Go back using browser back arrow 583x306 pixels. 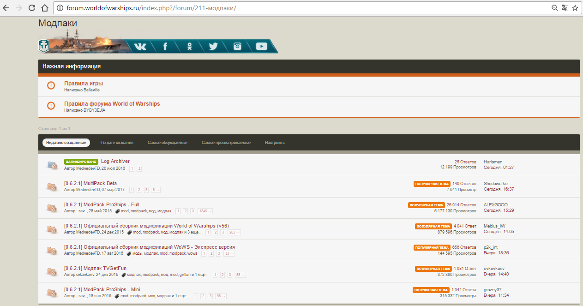6,8
